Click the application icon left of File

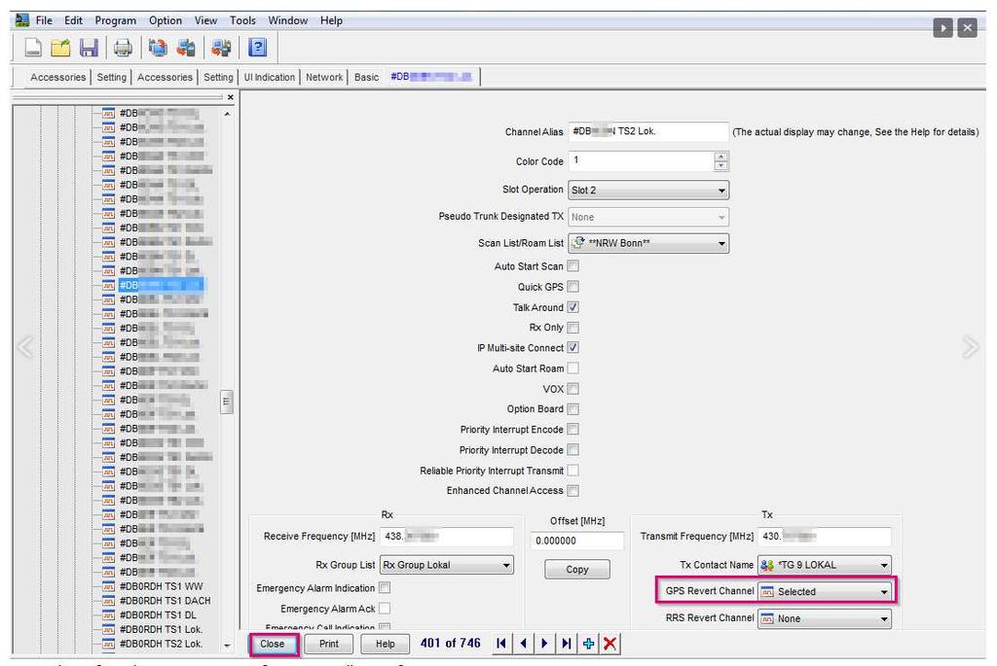coord(22,20)
